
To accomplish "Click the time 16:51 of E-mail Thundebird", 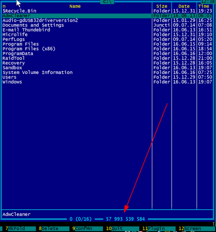I will click(205, 30).
